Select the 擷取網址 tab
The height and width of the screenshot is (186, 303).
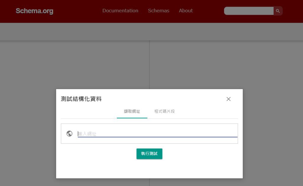point(132,111)
